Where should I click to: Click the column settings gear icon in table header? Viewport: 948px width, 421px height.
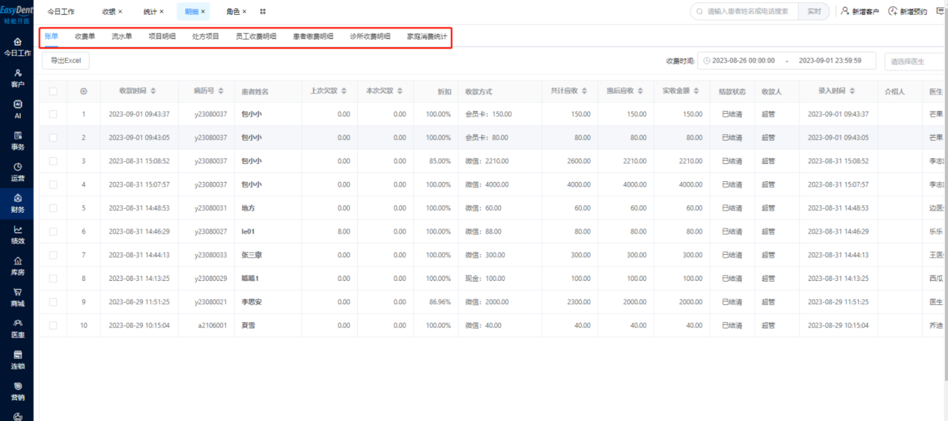point(83,91)
